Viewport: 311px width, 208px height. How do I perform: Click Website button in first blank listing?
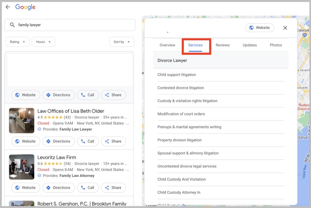coord(26,95)
